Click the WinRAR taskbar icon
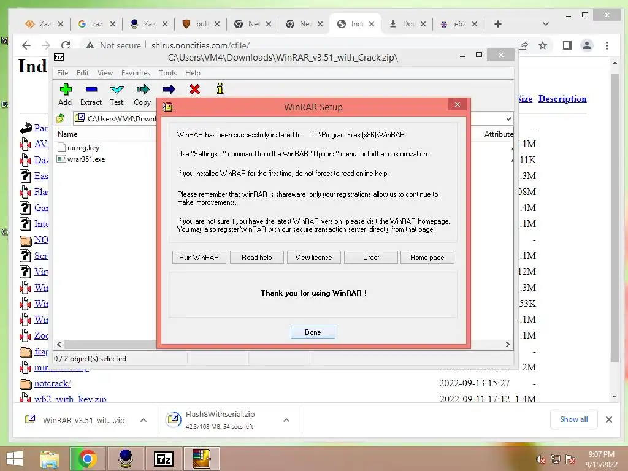628x471 pixels. pos(201,459)
